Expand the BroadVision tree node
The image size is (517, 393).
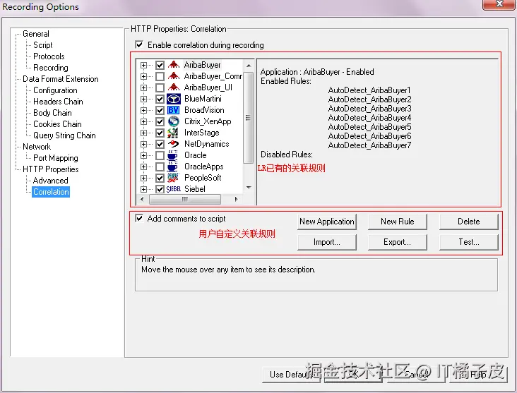tap(143, 110)
